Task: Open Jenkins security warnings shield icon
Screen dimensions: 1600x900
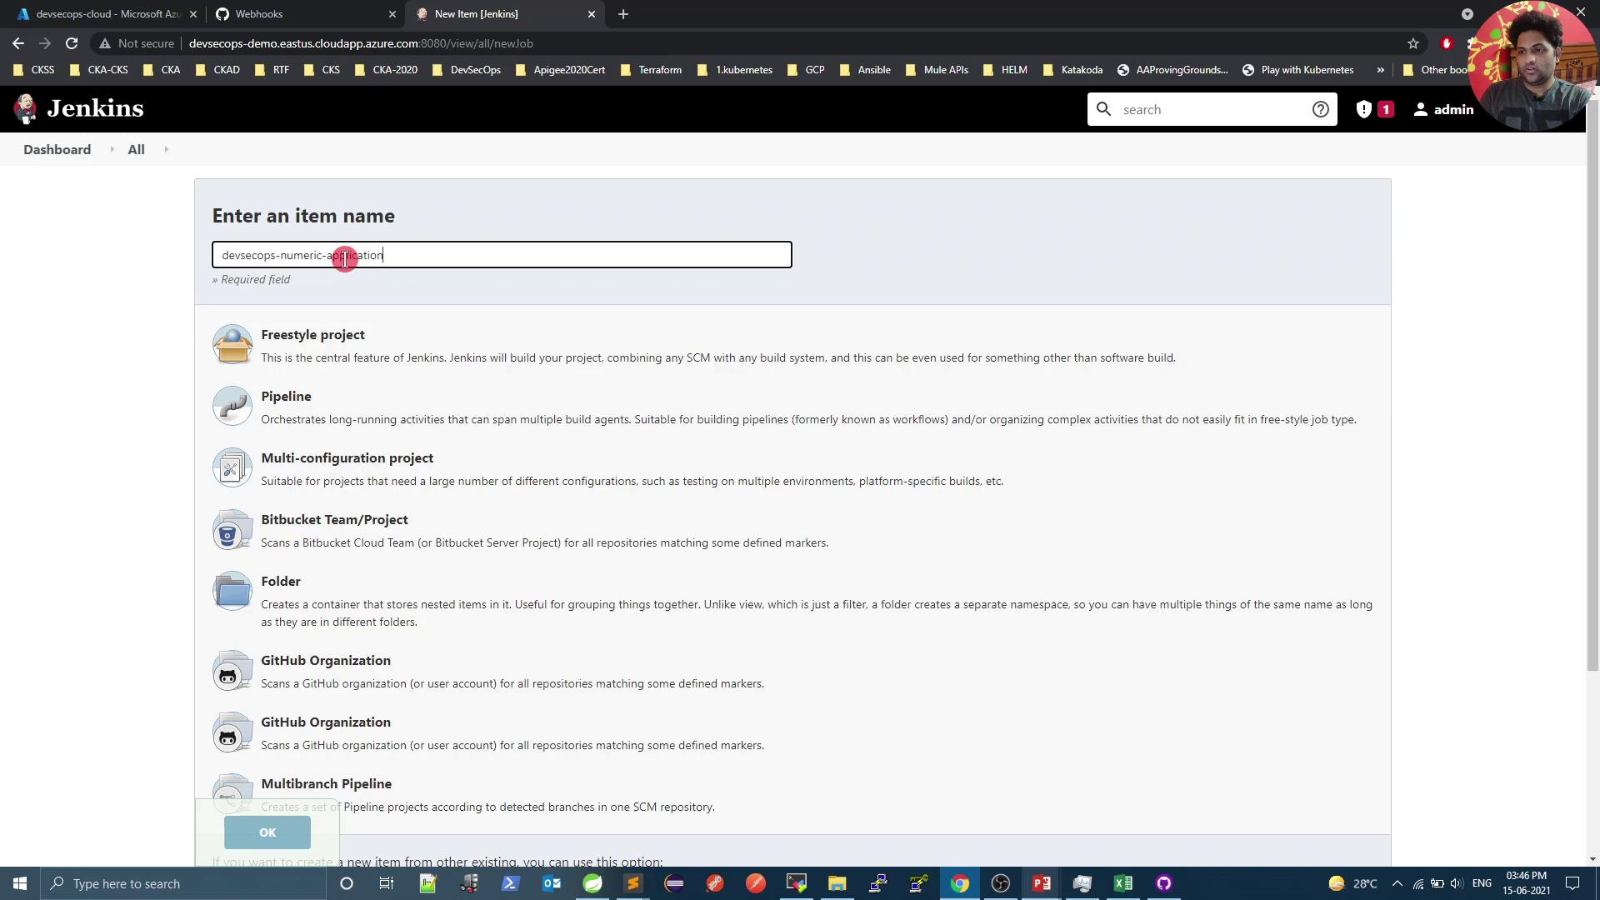Action: [1364, 109]
